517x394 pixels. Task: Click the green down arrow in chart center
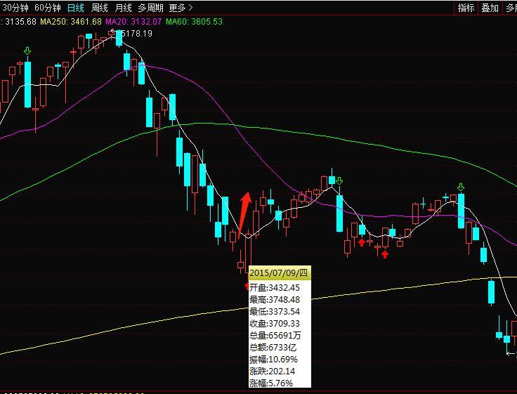339,182
